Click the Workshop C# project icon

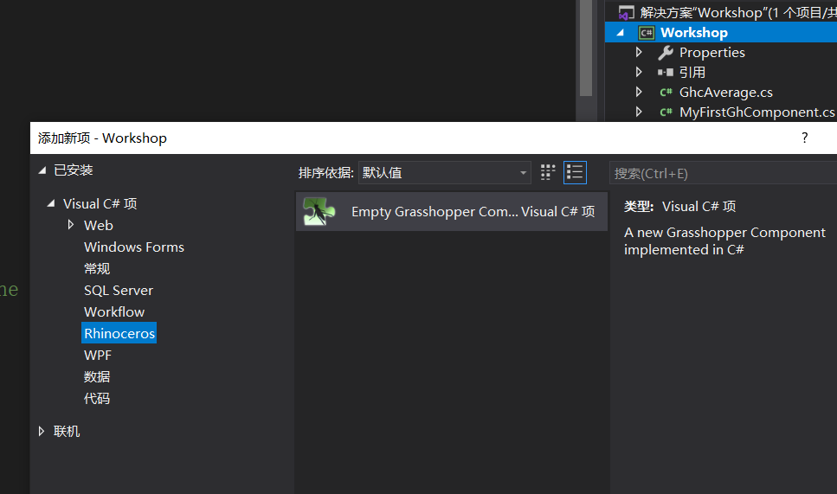tap(647, 33)
